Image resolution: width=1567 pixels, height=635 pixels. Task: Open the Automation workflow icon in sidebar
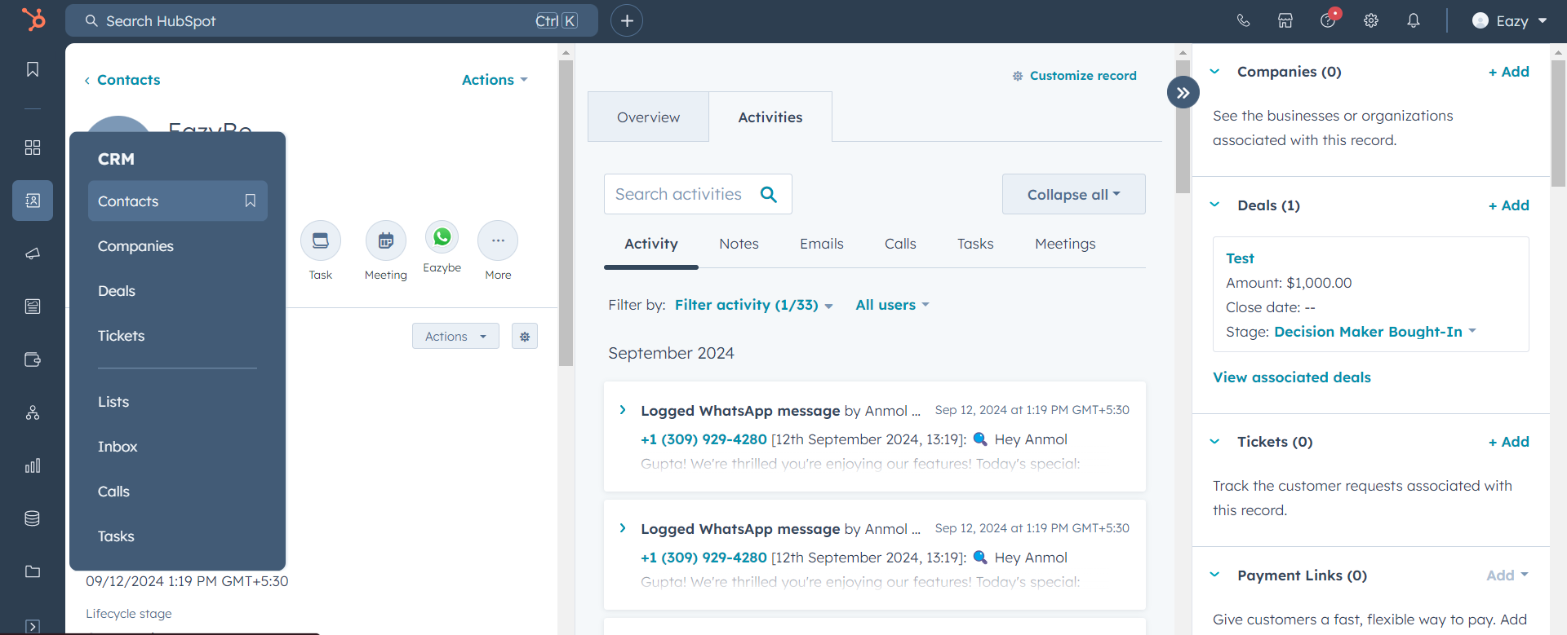[x=33, y=412]
